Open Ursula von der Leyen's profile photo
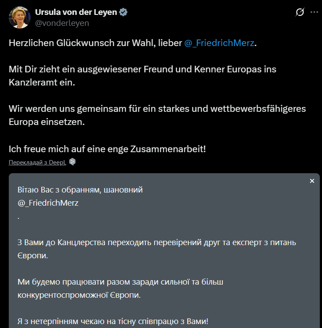 (19, 18)
